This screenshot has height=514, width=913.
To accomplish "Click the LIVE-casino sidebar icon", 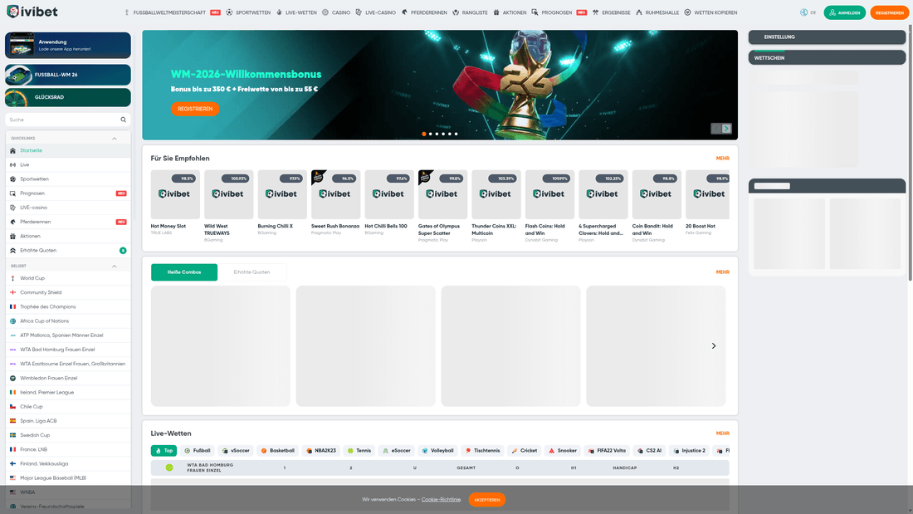I will [12, 208].
